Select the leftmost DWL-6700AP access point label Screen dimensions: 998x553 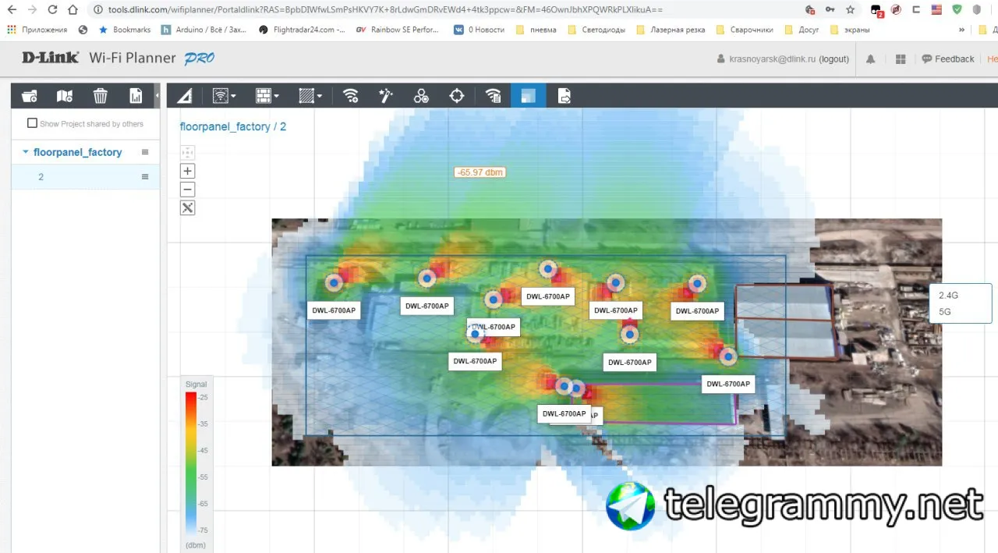point(334,310)
